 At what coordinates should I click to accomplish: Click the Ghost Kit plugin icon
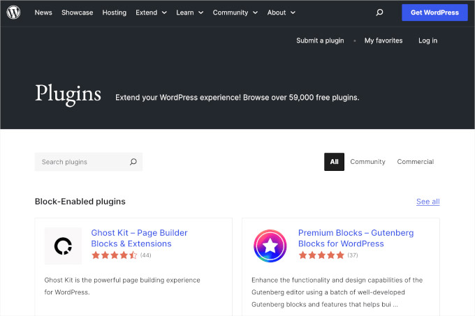click(x=64, y=246)
